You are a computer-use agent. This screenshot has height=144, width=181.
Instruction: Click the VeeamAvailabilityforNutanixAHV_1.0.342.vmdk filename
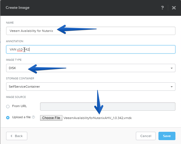click(97, 118)
